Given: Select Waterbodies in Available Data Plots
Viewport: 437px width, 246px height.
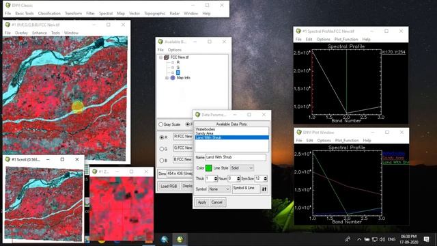Looking at the screenshot, I should pyautogui.click(x=205, y=129).
